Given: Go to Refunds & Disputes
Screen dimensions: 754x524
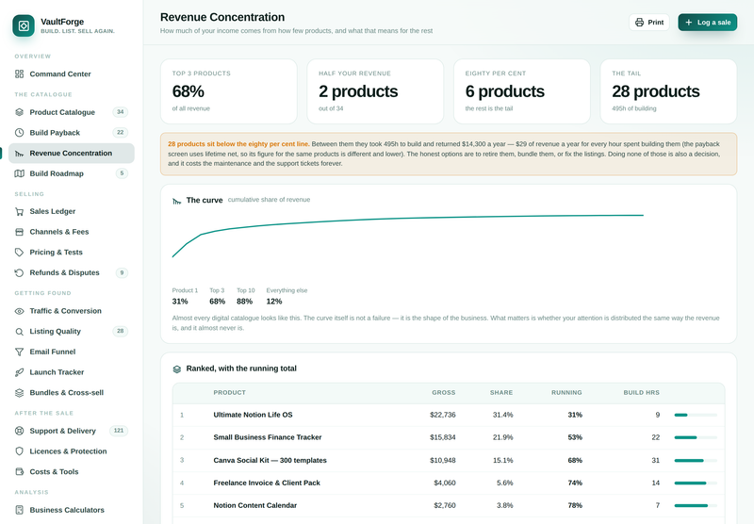Looking at the screenshot, I should pos(72,272).
